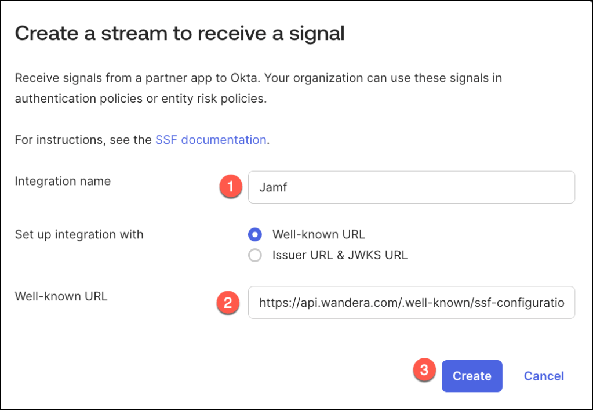Click the "Well-known URL" label left of the text box
Viewport: 593px width, 410px height.
point(61,296)
